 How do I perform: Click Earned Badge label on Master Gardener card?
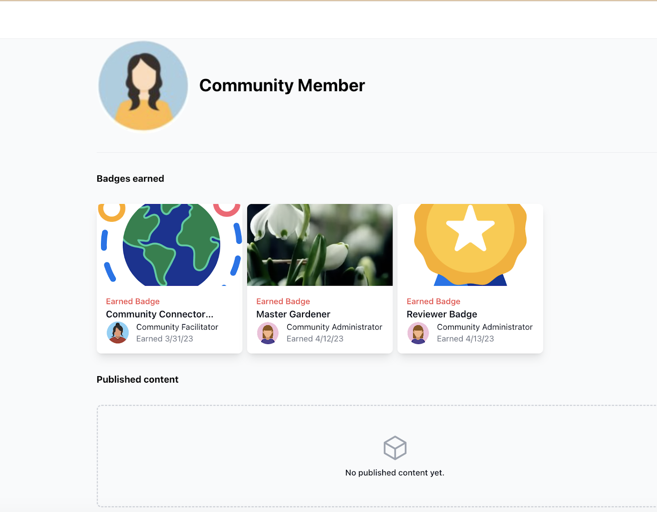click(283, 301)
